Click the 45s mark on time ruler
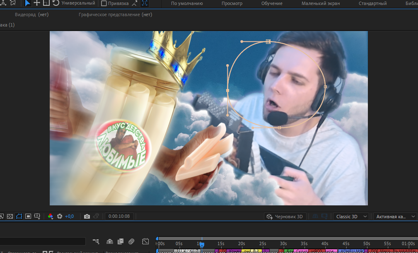 coord(346,243)
